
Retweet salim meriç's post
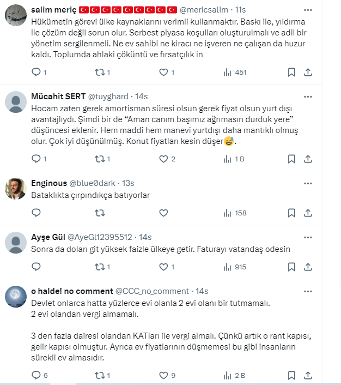100,72
